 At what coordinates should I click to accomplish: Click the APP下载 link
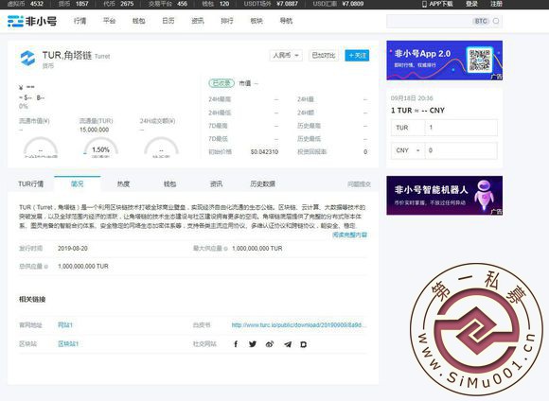click(441, 4)
